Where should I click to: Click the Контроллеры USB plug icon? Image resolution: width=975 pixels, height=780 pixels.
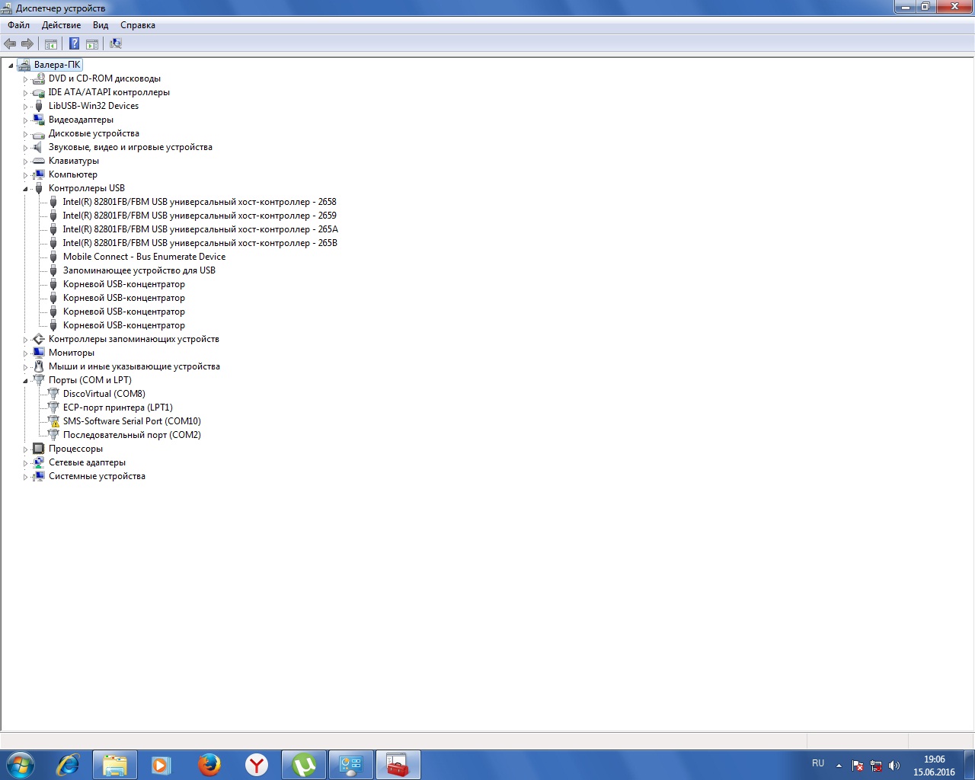coord(39,188)
